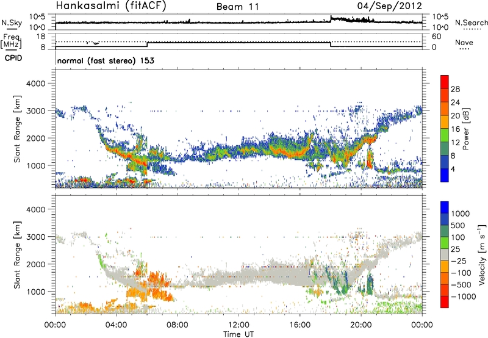
Task: Click the Power colorbar value 28
Action: coord(455,89)
